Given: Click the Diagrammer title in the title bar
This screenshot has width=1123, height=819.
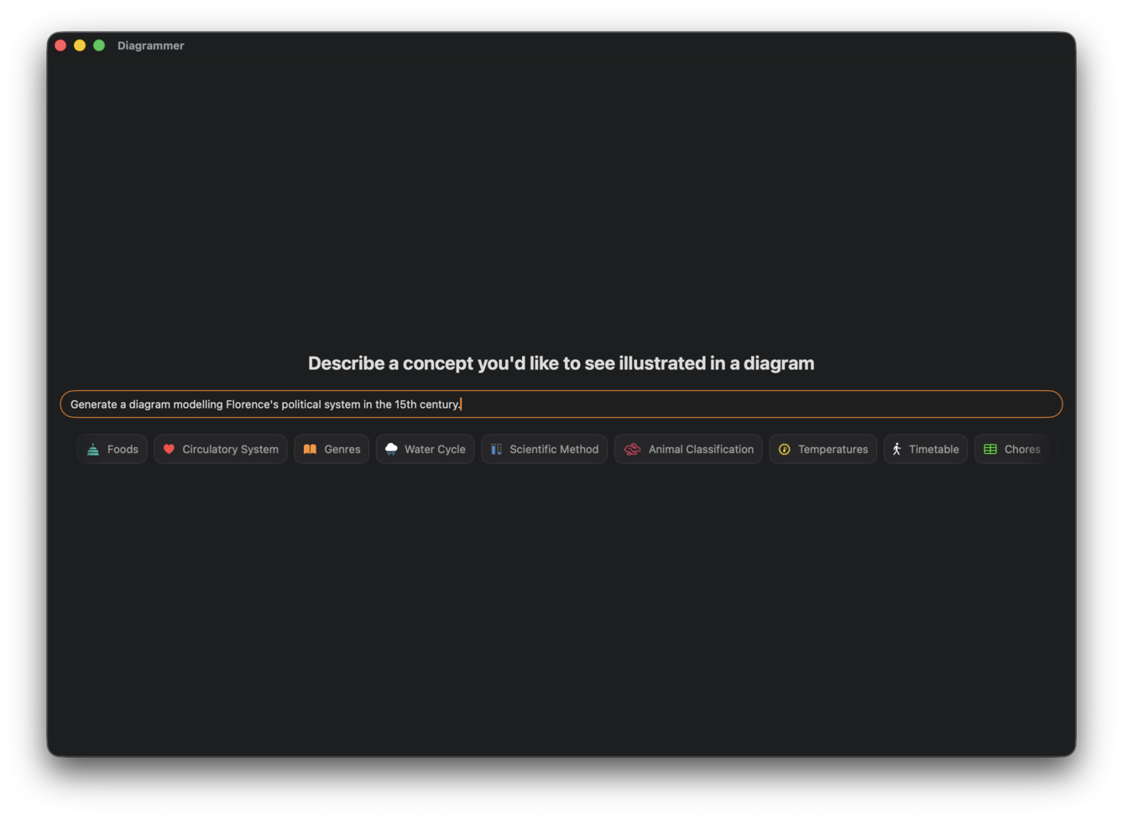Looking at the screenshot, I should pyautogui.click(x=151, y=45).
